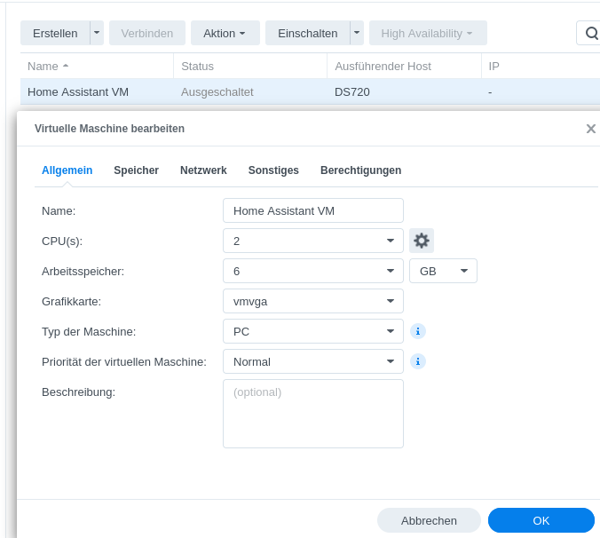Click info icon next to Typ der Maschine
Image resolution: width=600 pixels, height=538 pixels.
click(418, 331)
